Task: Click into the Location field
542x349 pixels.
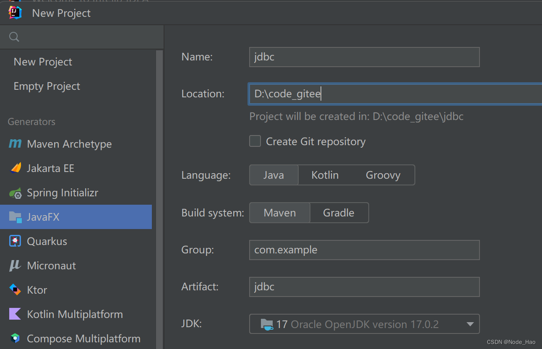Action: click(395, 94)
